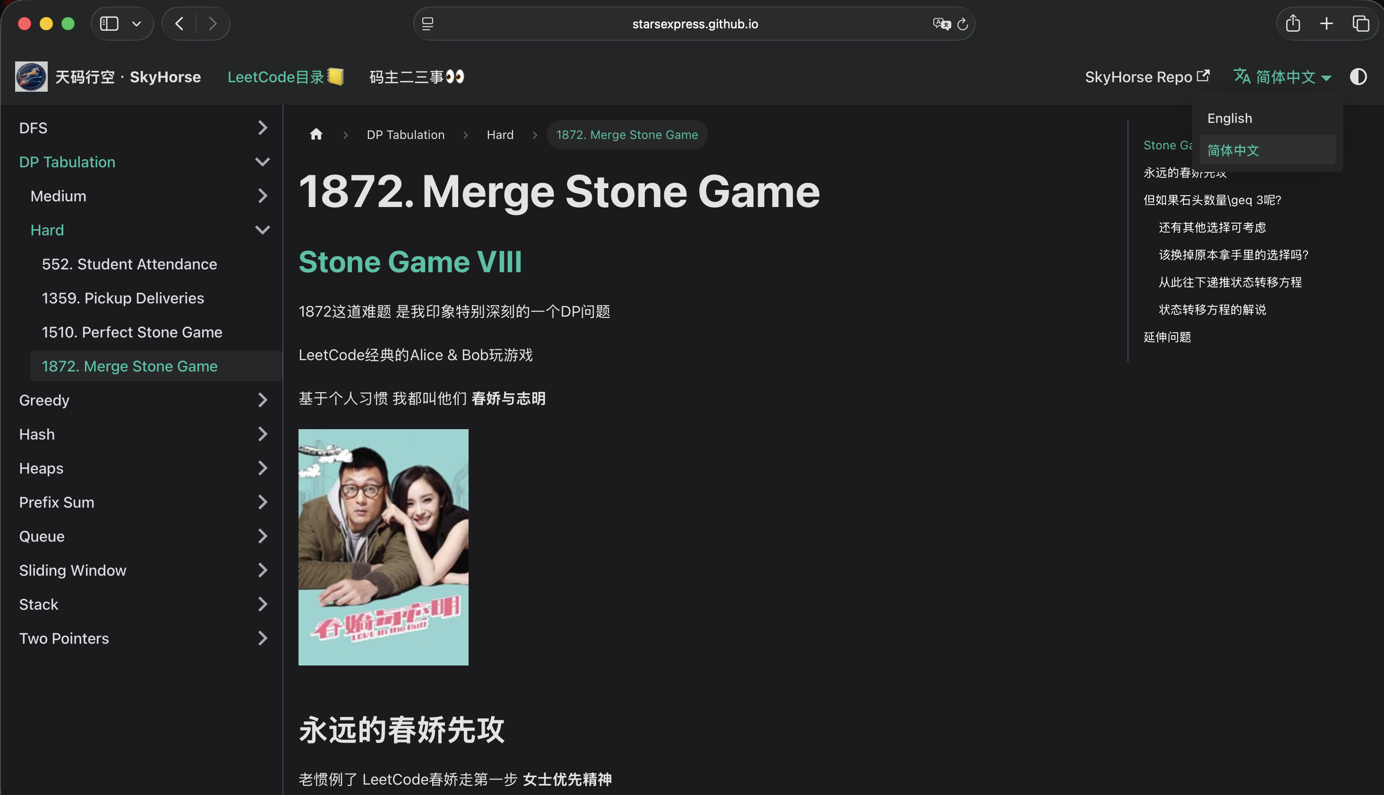Show tab overview icon
The width and height of the screenshot is (1384, 795).
point(1361,24)
